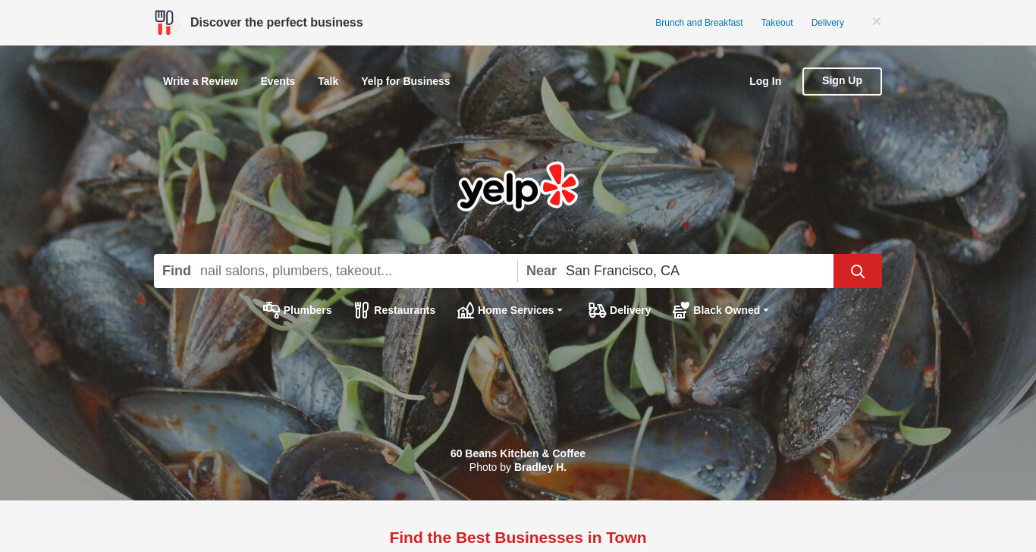Click the Plumbers pipe icon

272,310
